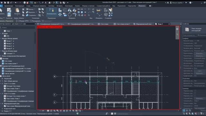This screenshot has height=116, width=206.
Task: Click the large Paste clipboard icon
Action: point(17,10)
